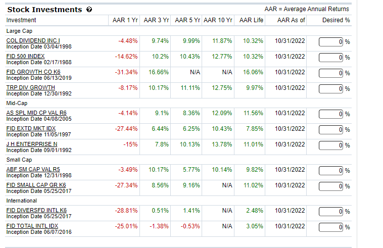Open the FID TOTAL INTL IDX link

[x=32, y=225]
